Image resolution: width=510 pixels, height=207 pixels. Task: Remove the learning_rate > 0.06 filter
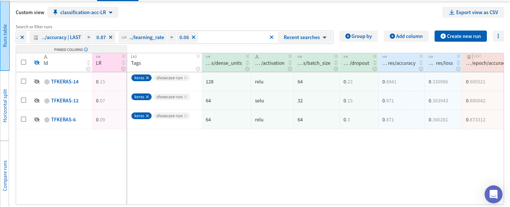193,37
